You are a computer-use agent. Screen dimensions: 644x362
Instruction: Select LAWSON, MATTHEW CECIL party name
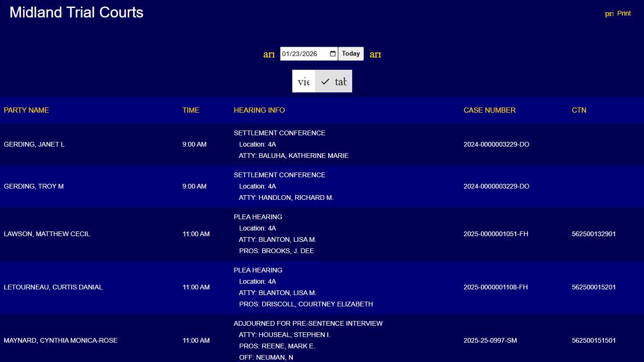47,234
